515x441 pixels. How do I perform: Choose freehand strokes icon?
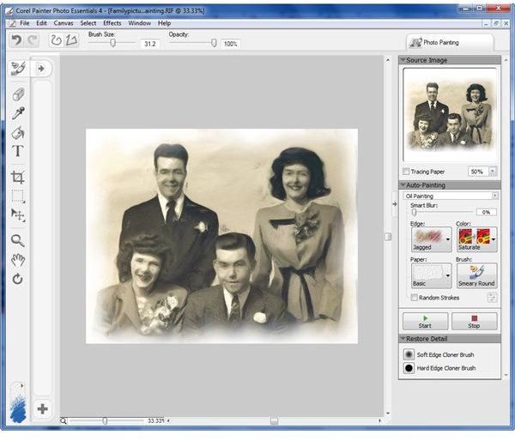coord(56,40)
